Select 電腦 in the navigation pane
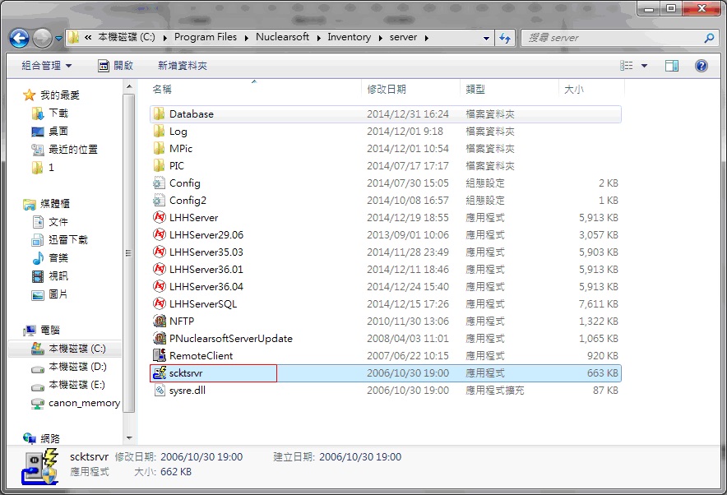 [x=49, y=330]
